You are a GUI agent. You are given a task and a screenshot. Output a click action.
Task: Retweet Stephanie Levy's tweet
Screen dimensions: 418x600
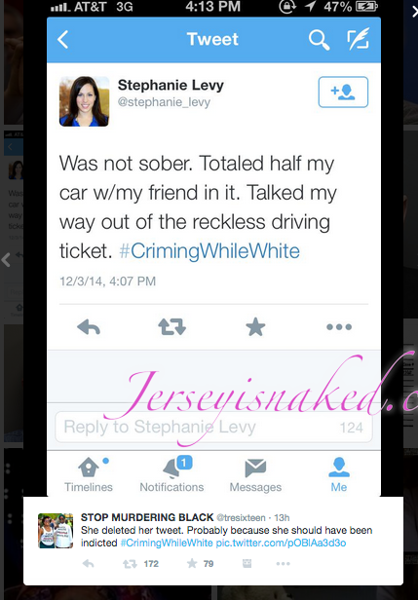tap(171, 327)
